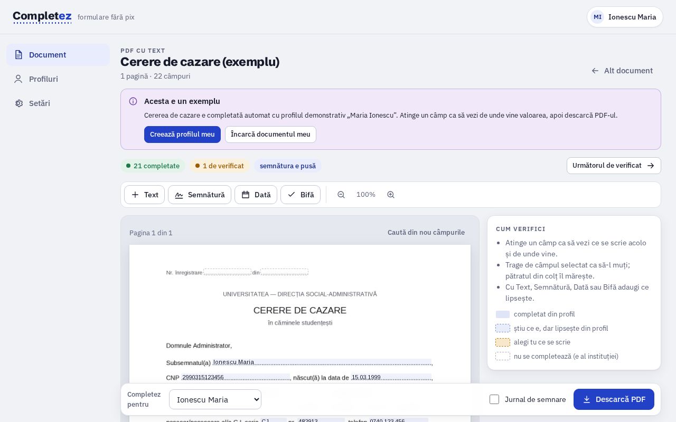Click the info icon in the example banner

133,101
